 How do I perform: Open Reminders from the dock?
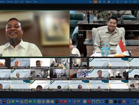[48, 101]
